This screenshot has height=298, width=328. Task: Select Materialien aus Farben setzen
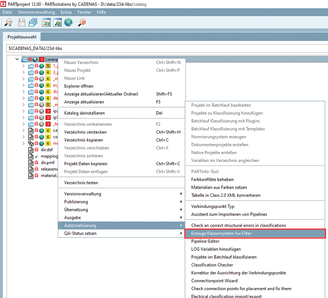255,187
